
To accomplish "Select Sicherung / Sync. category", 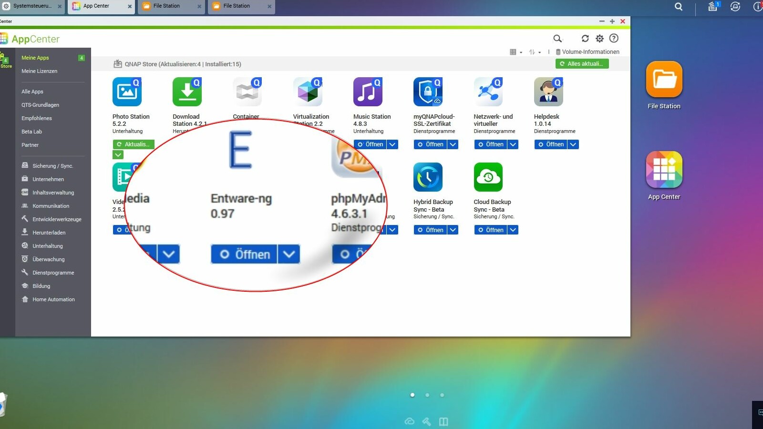I will [53, 166].
